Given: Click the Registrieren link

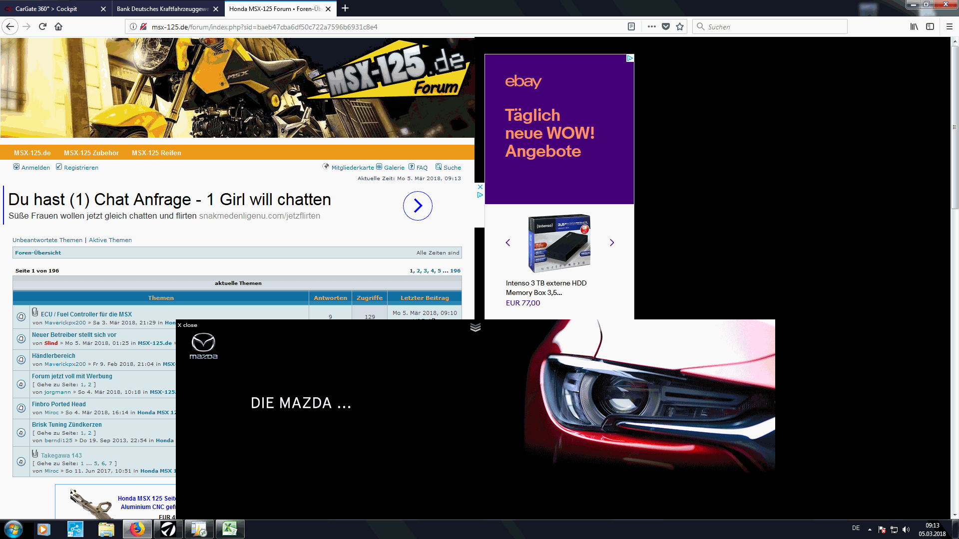Looking at the screenshot, I should [81, 168].
